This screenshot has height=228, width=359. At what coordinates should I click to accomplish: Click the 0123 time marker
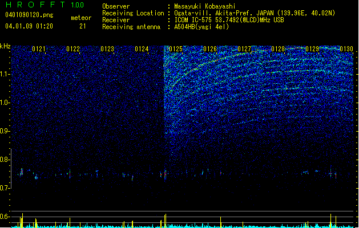point(107,49)
